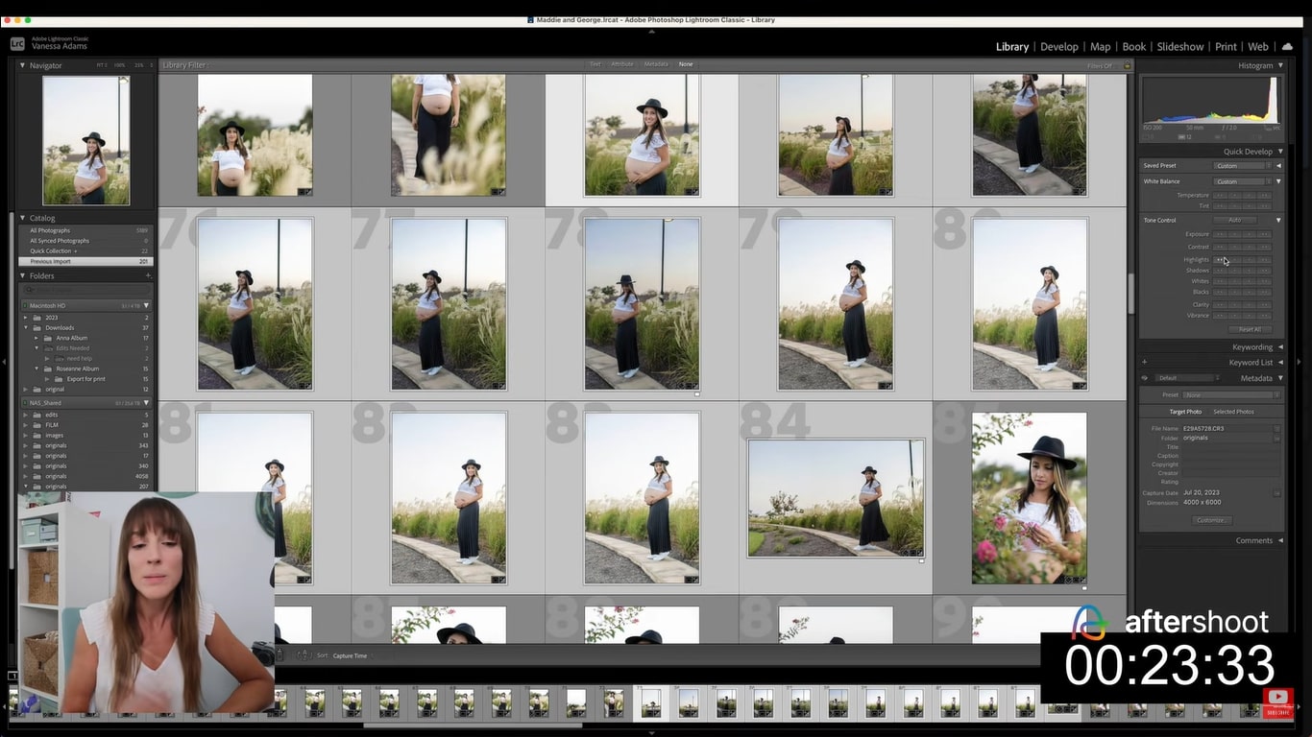This screenshot has width=1312, height=737.
Task: Choose the Text library filter
Action: [x=595, y=64]
